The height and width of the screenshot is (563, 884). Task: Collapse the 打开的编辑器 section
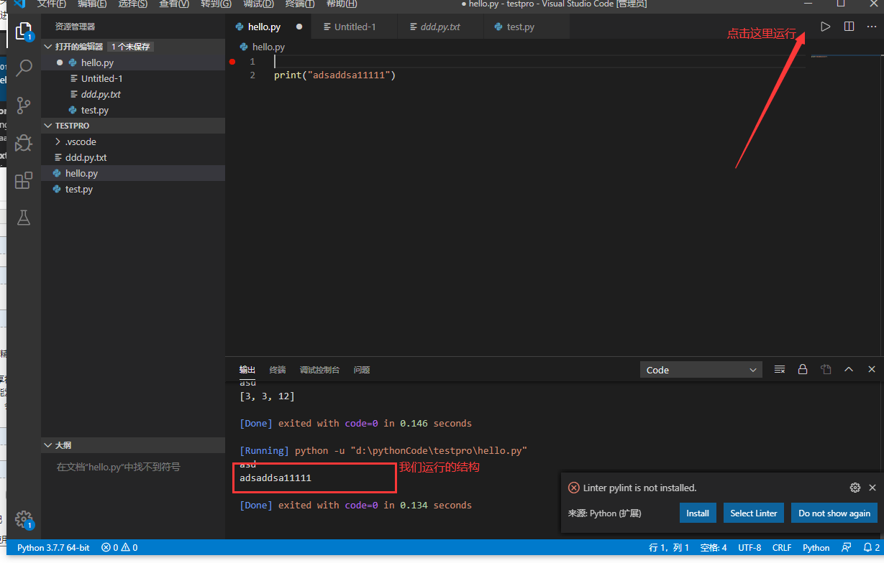point(133,46)
